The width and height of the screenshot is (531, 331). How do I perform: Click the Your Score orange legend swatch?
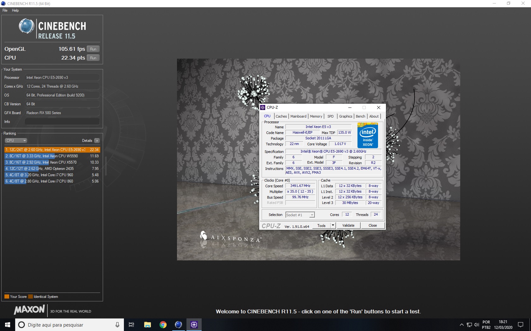[7, 297]
